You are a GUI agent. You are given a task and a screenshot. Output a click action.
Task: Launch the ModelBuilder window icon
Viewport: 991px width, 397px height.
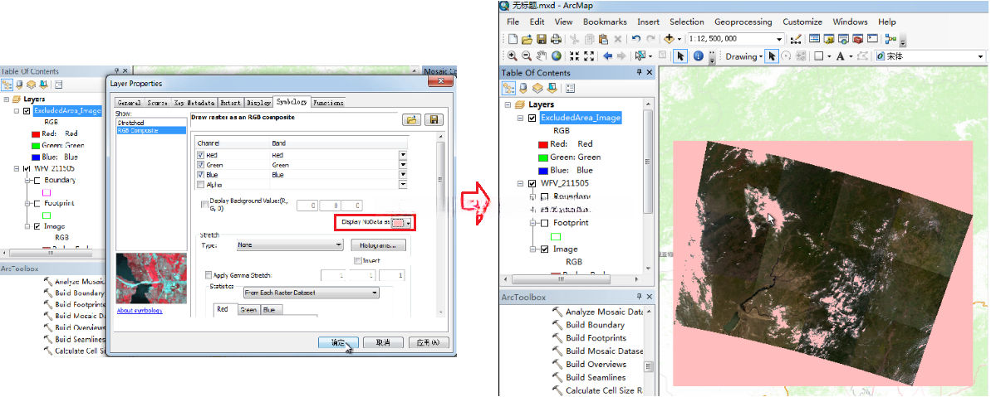tap(891, 39)
